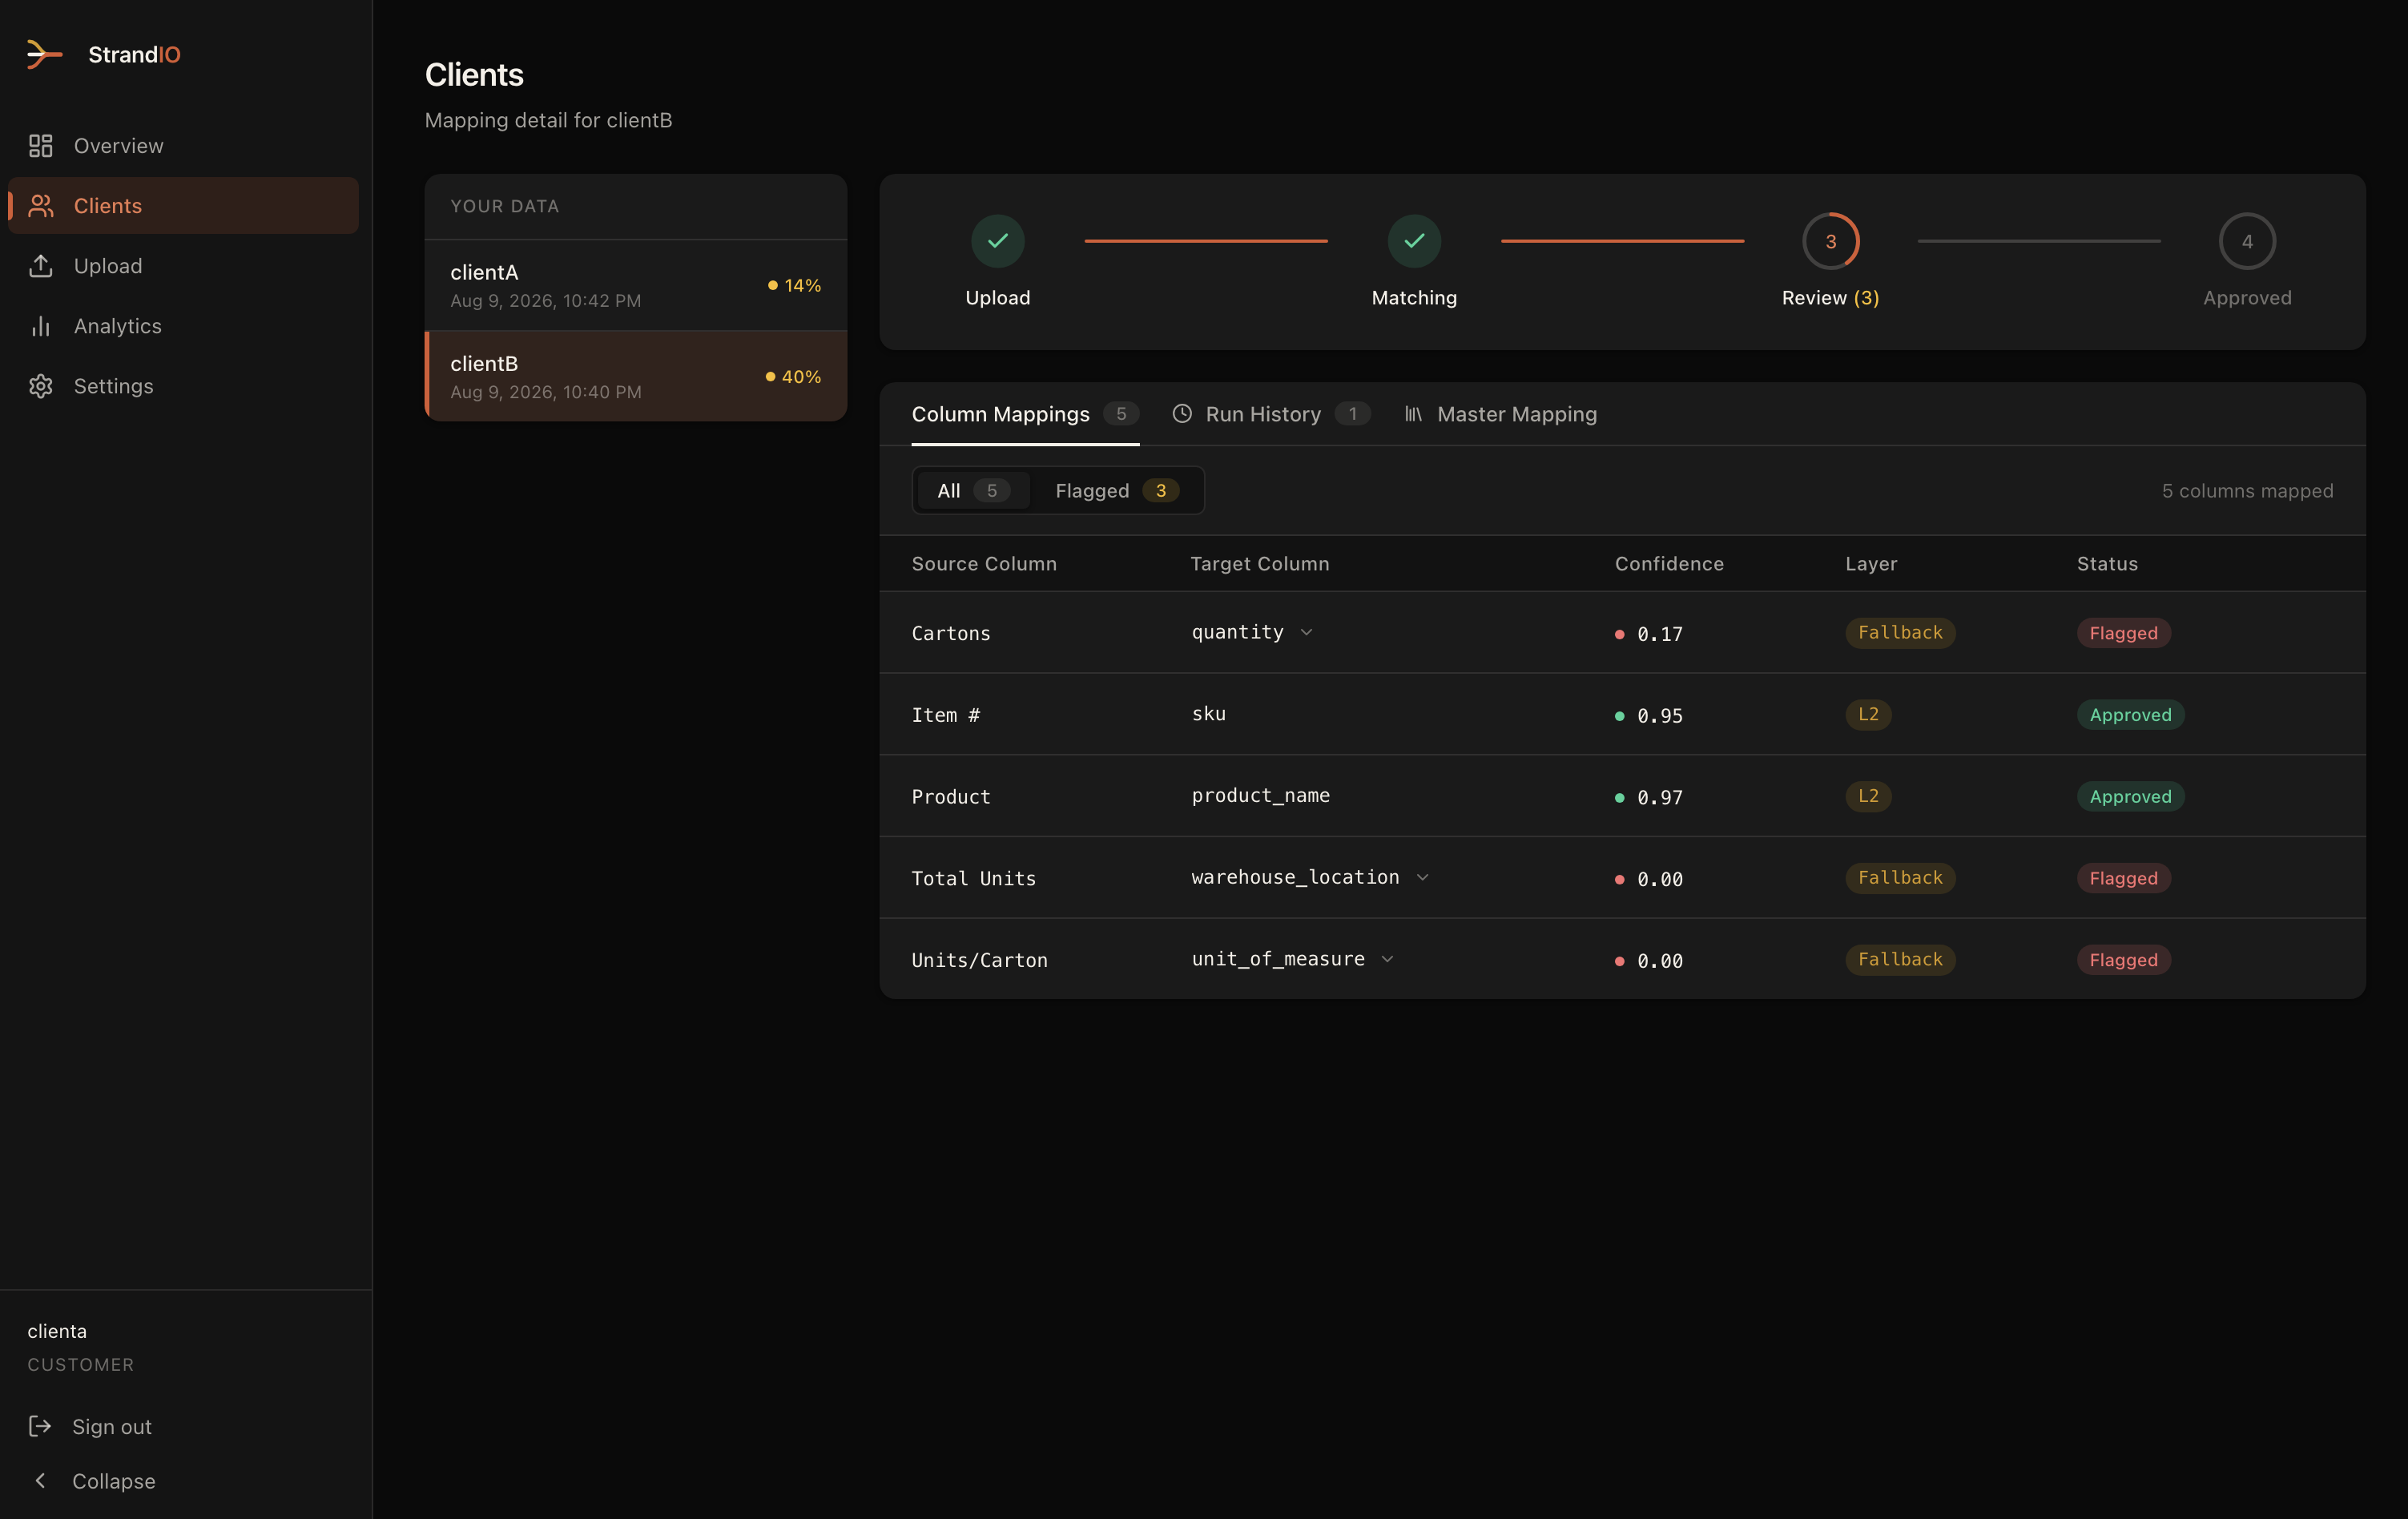The width and height of the screenshot is (2408, 1519).
Task: Click the Units/Carton source column cell
Action: pyautogui.click(x=980, y=960)
